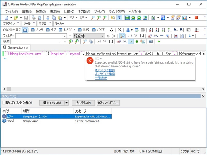This screenshot has height=155, width=207.
Task: Open the 行全体 column dropdown
Action: pyautogui.click(x=89, y=36)
